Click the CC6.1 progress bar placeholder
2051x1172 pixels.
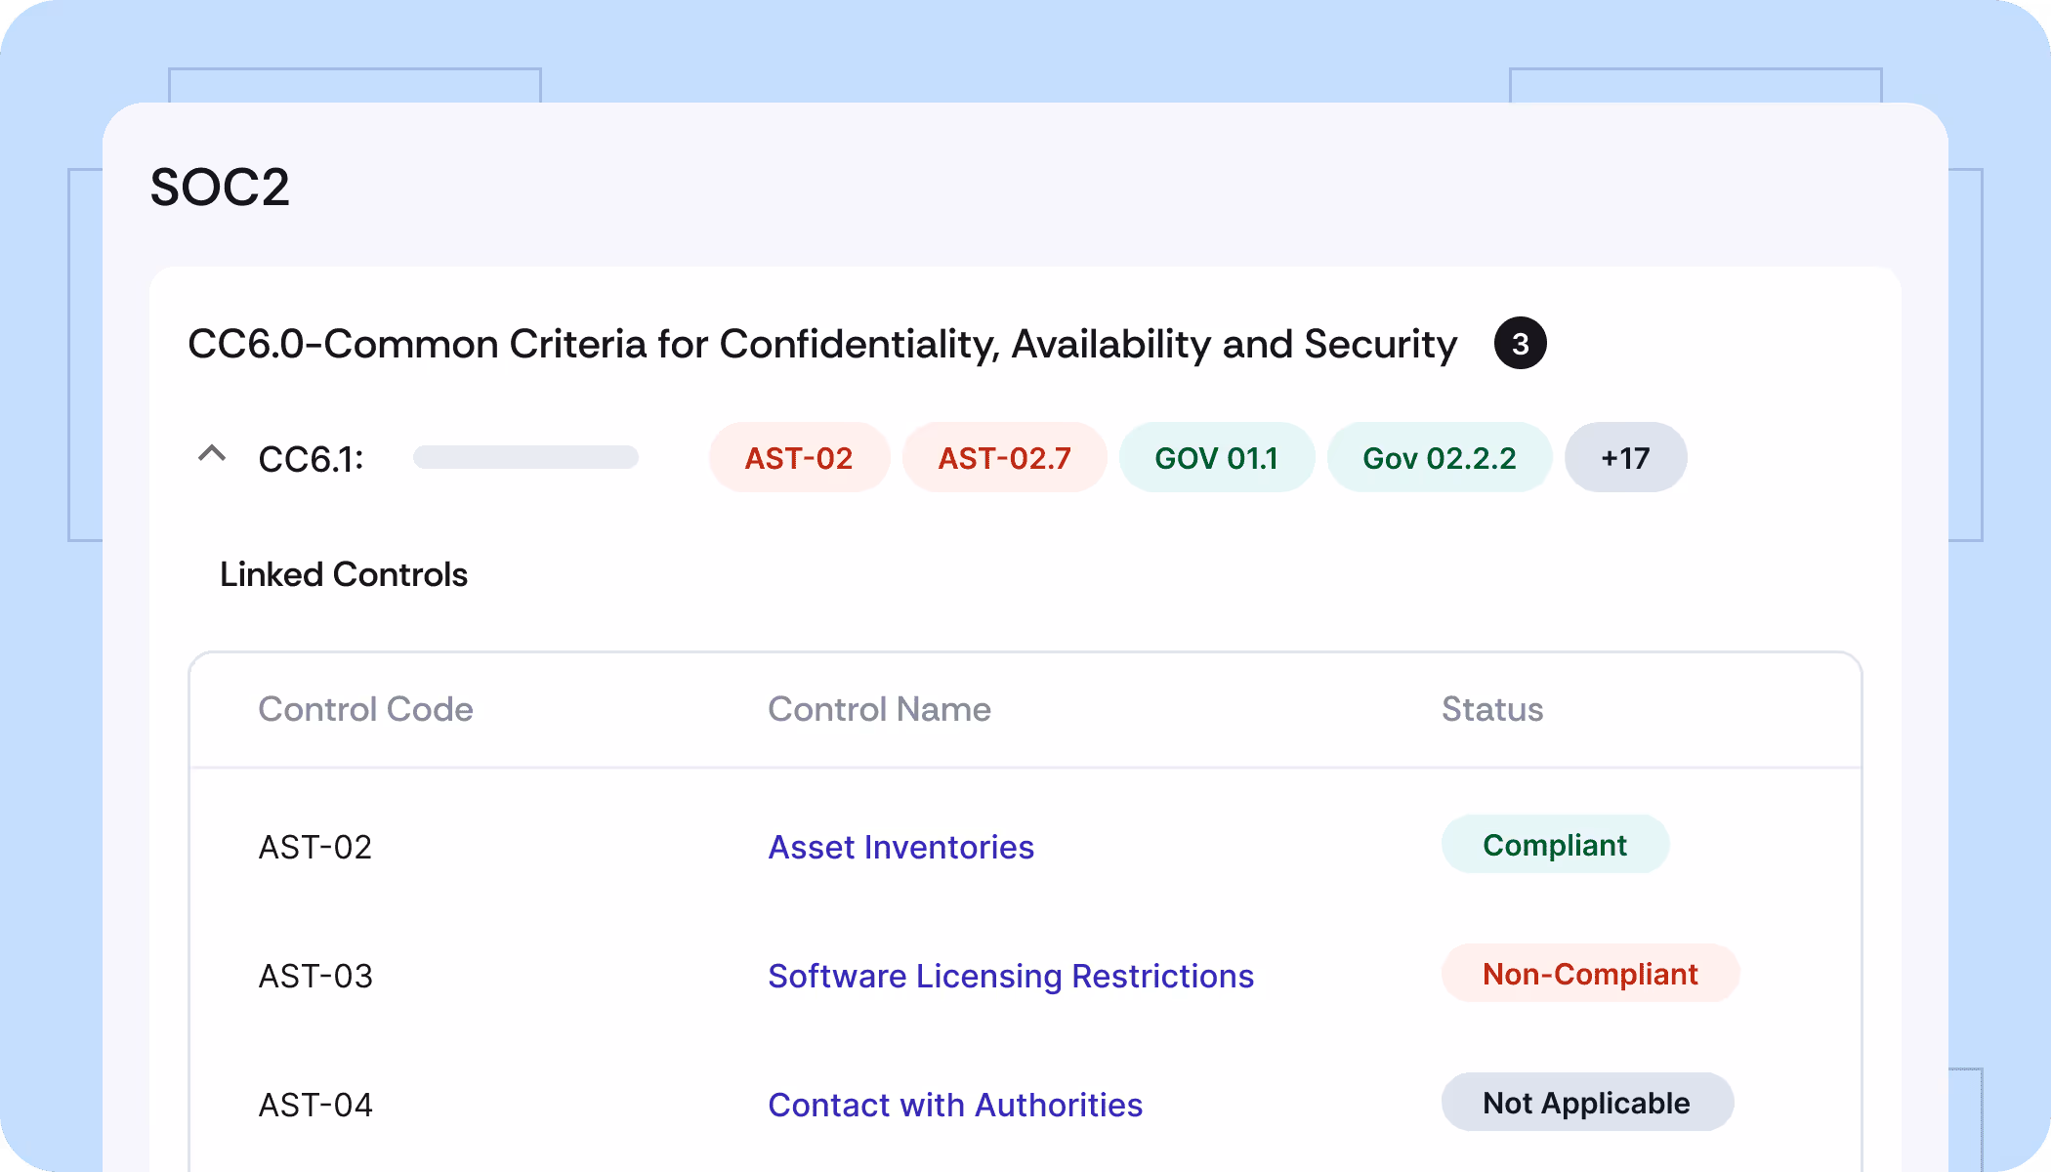525,457
